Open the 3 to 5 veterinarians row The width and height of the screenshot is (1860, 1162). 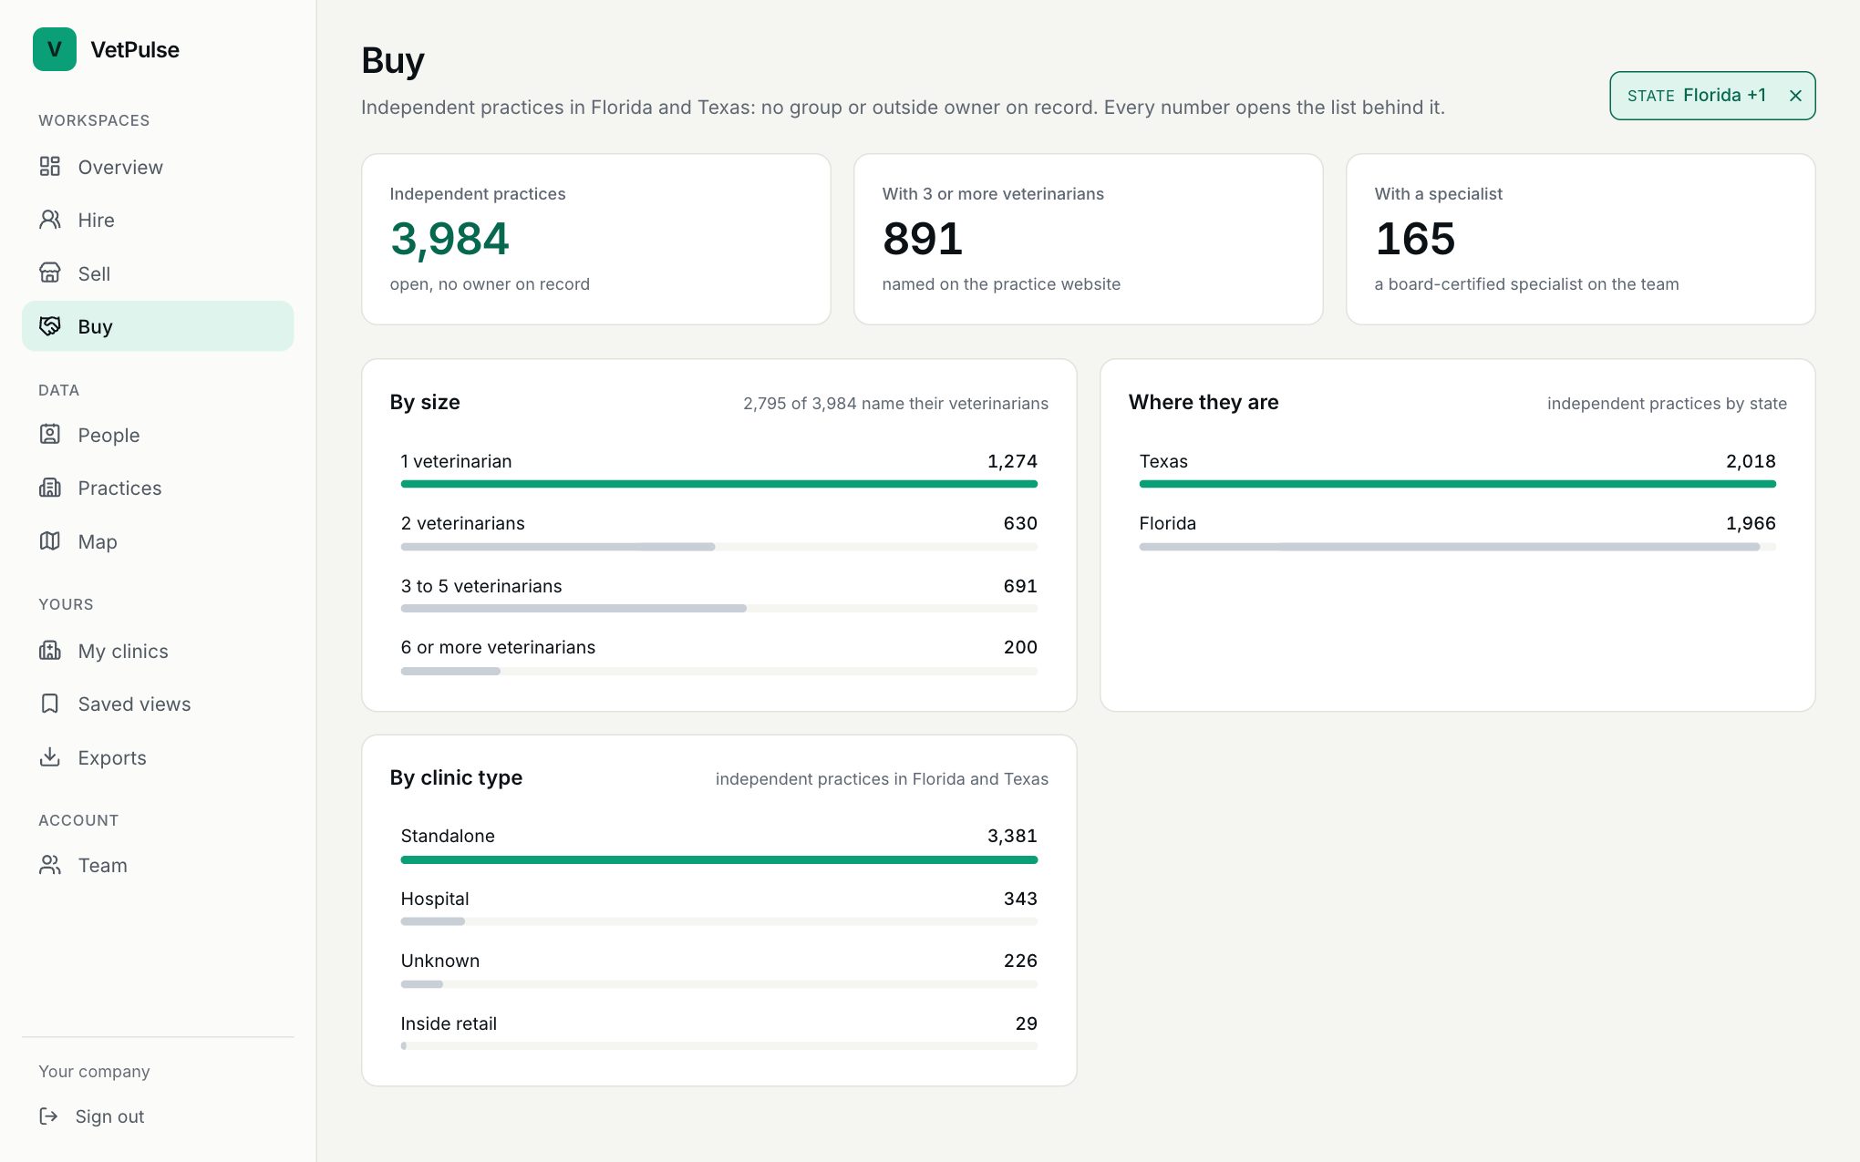[718, 595]
